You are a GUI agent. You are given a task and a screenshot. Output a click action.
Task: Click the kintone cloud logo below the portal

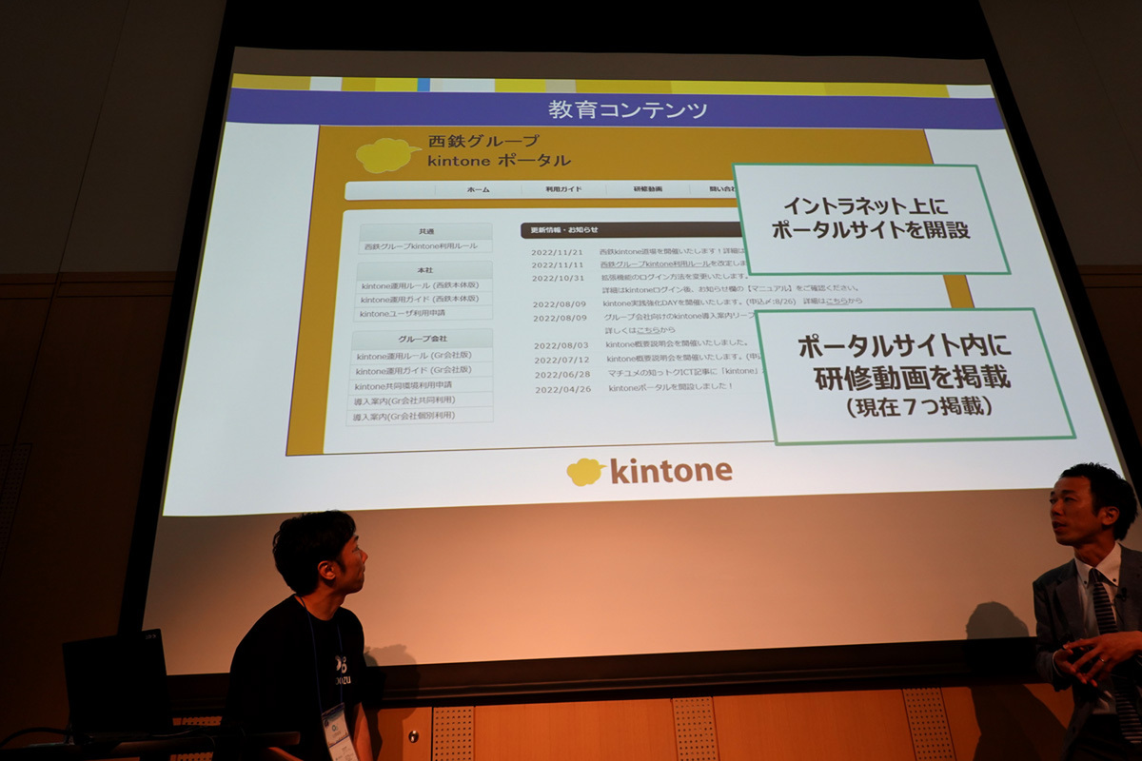coord(585,471)
